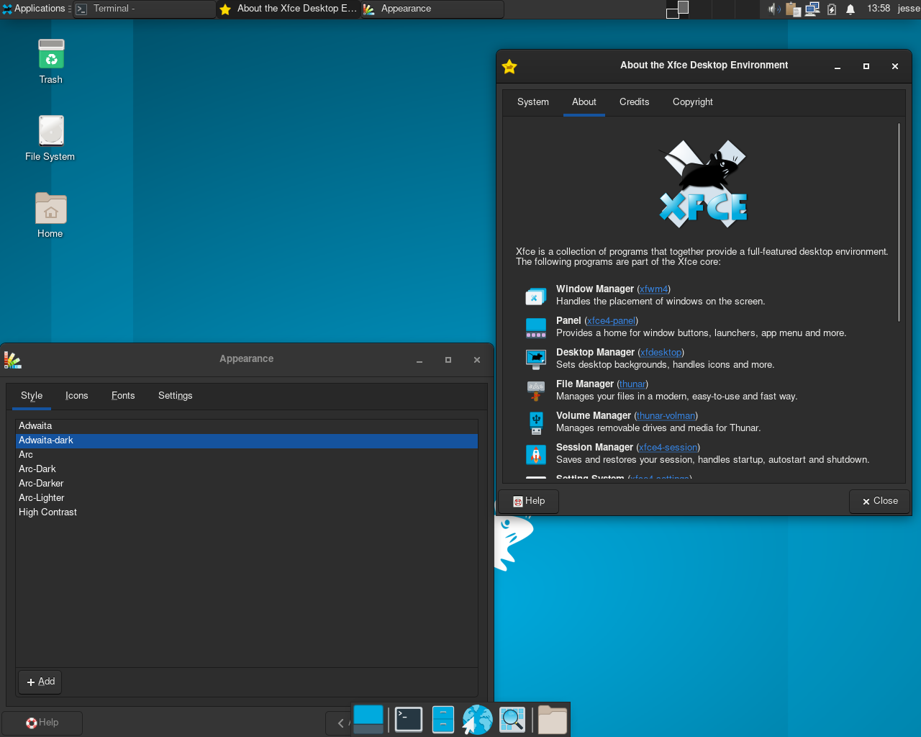The height and width of the screenshot is (737, 921).
Task: Select the Arc-Darker theme
Action: click(247, 484)
